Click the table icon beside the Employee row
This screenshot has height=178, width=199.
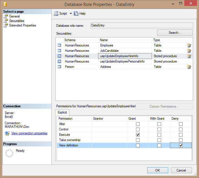coord(59,45)
